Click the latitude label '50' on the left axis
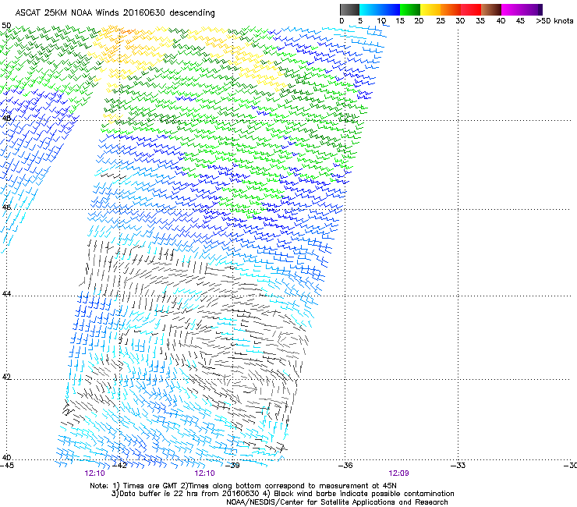 [x=6, y=26]
